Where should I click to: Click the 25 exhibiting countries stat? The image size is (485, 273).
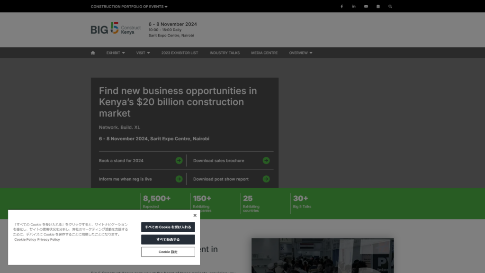click(251, 203)
